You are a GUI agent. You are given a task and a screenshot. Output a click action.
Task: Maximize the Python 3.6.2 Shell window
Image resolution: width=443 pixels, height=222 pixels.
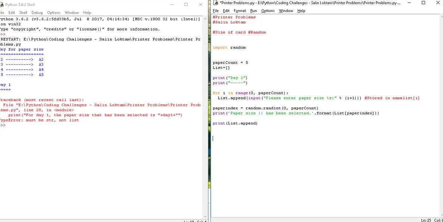tap(186, 4)
